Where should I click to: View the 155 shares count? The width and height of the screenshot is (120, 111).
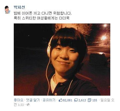click(x=95, y=100)
